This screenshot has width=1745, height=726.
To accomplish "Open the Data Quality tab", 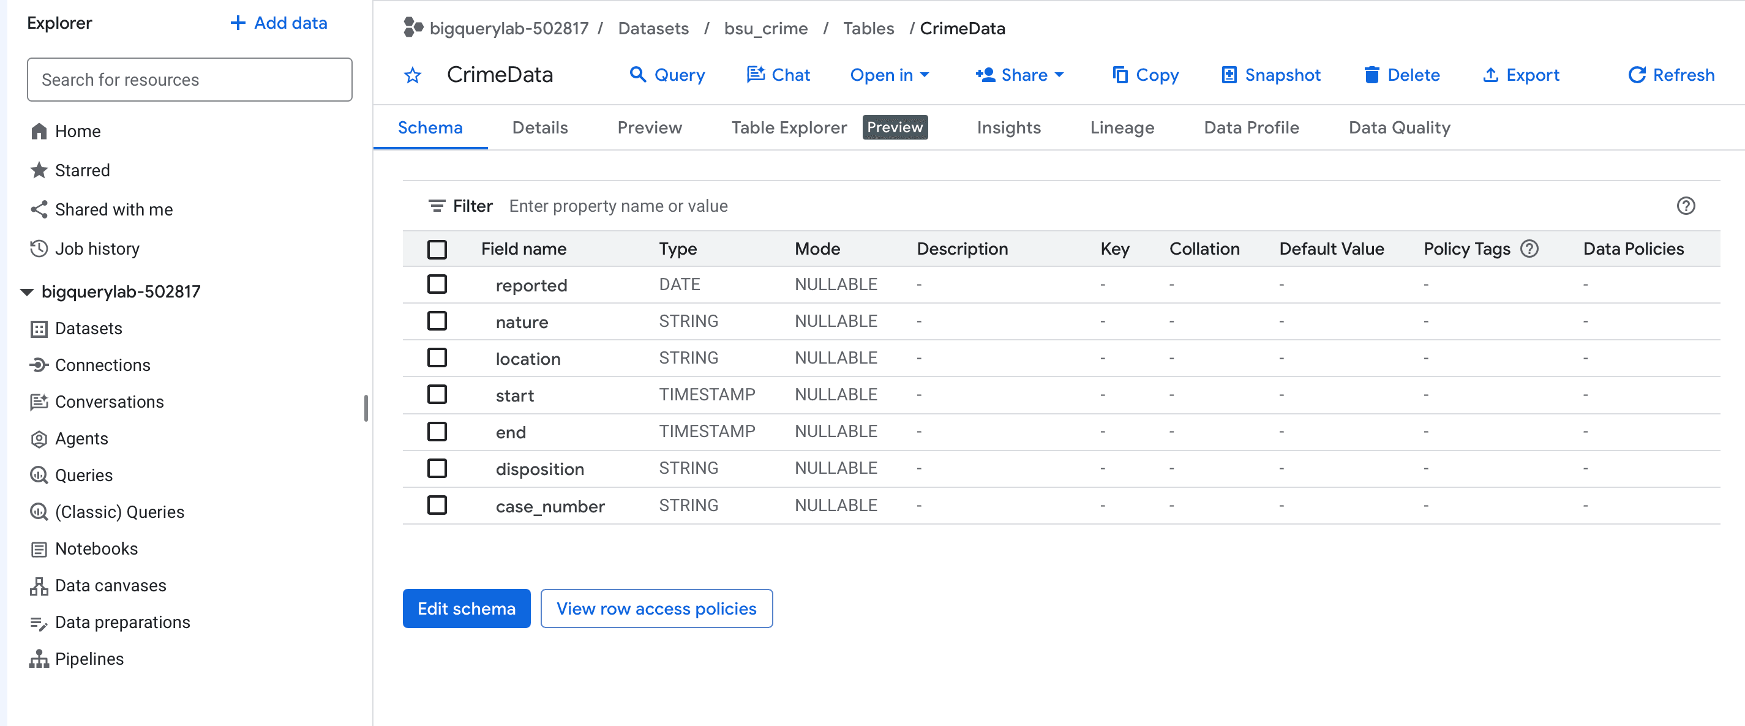I will [x=1400, y=128].
